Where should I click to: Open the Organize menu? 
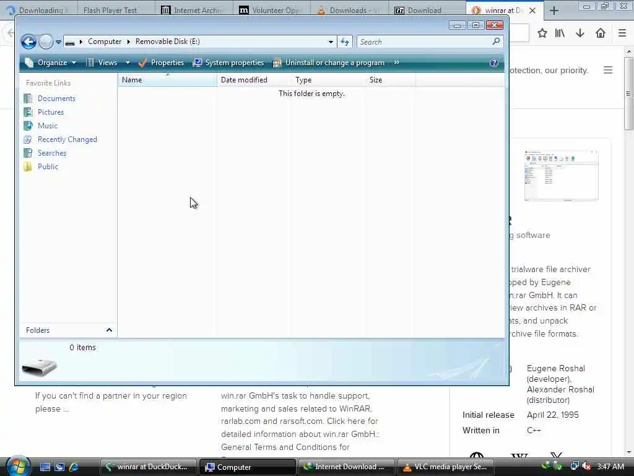coord(51,63)
